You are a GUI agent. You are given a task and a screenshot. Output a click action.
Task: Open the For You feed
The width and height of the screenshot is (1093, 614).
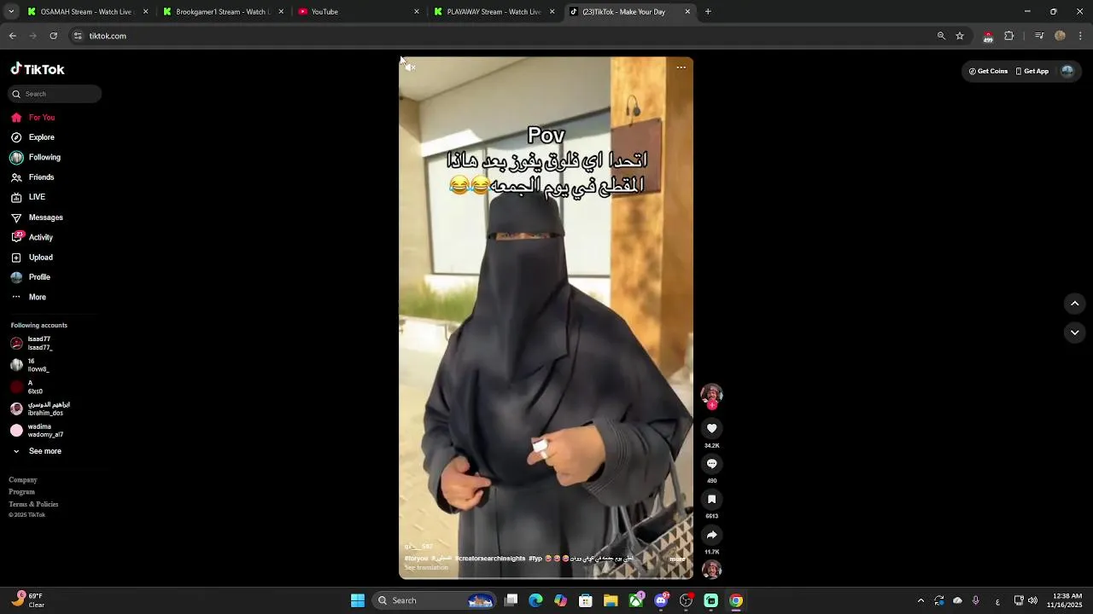coord(33,118)
